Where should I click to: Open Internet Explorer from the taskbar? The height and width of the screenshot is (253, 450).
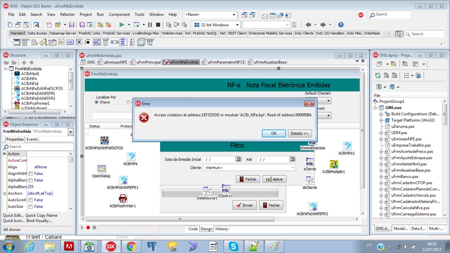click(x=30, y=246)
